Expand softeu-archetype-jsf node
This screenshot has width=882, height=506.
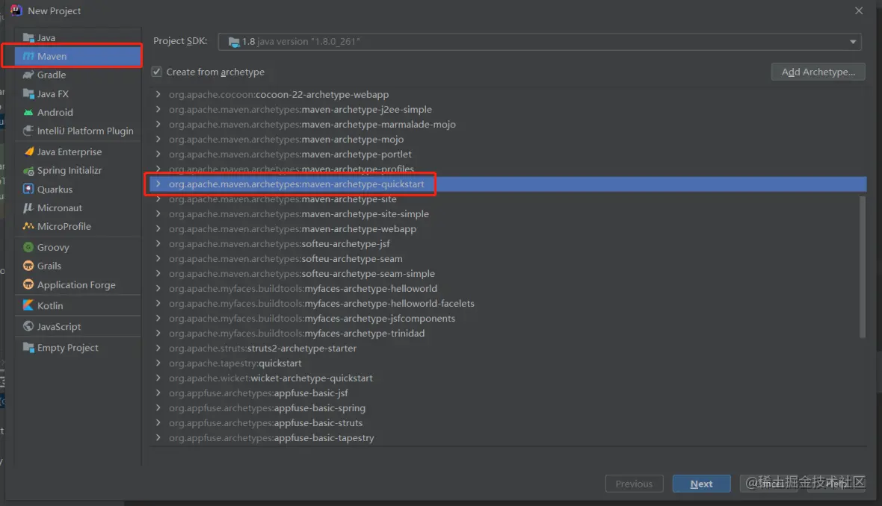[158, 244]
